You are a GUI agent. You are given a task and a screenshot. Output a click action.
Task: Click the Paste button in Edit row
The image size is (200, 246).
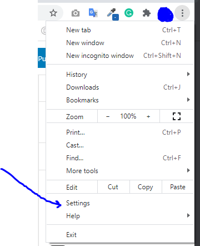click(x=178, y=187)
